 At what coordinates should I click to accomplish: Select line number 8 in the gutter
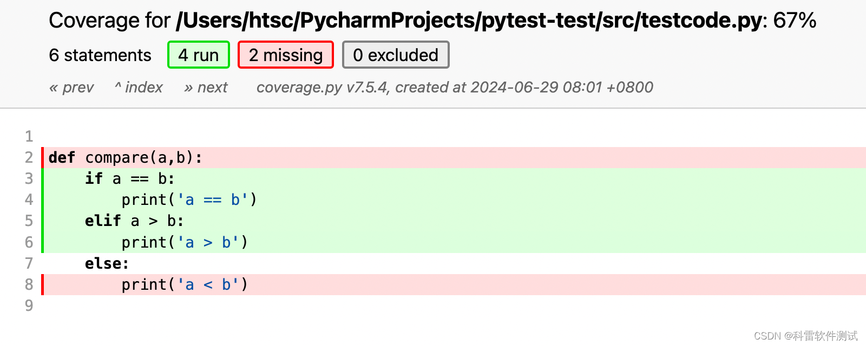point(29,284)
